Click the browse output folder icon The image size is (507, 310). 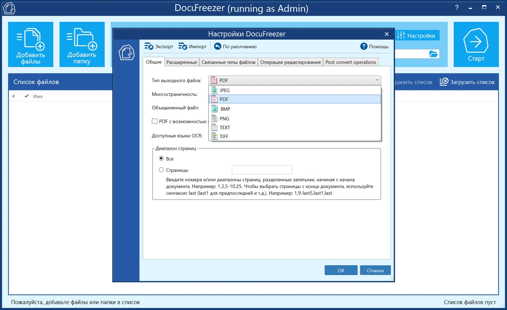pyautogui.click(x=433, y=54)
